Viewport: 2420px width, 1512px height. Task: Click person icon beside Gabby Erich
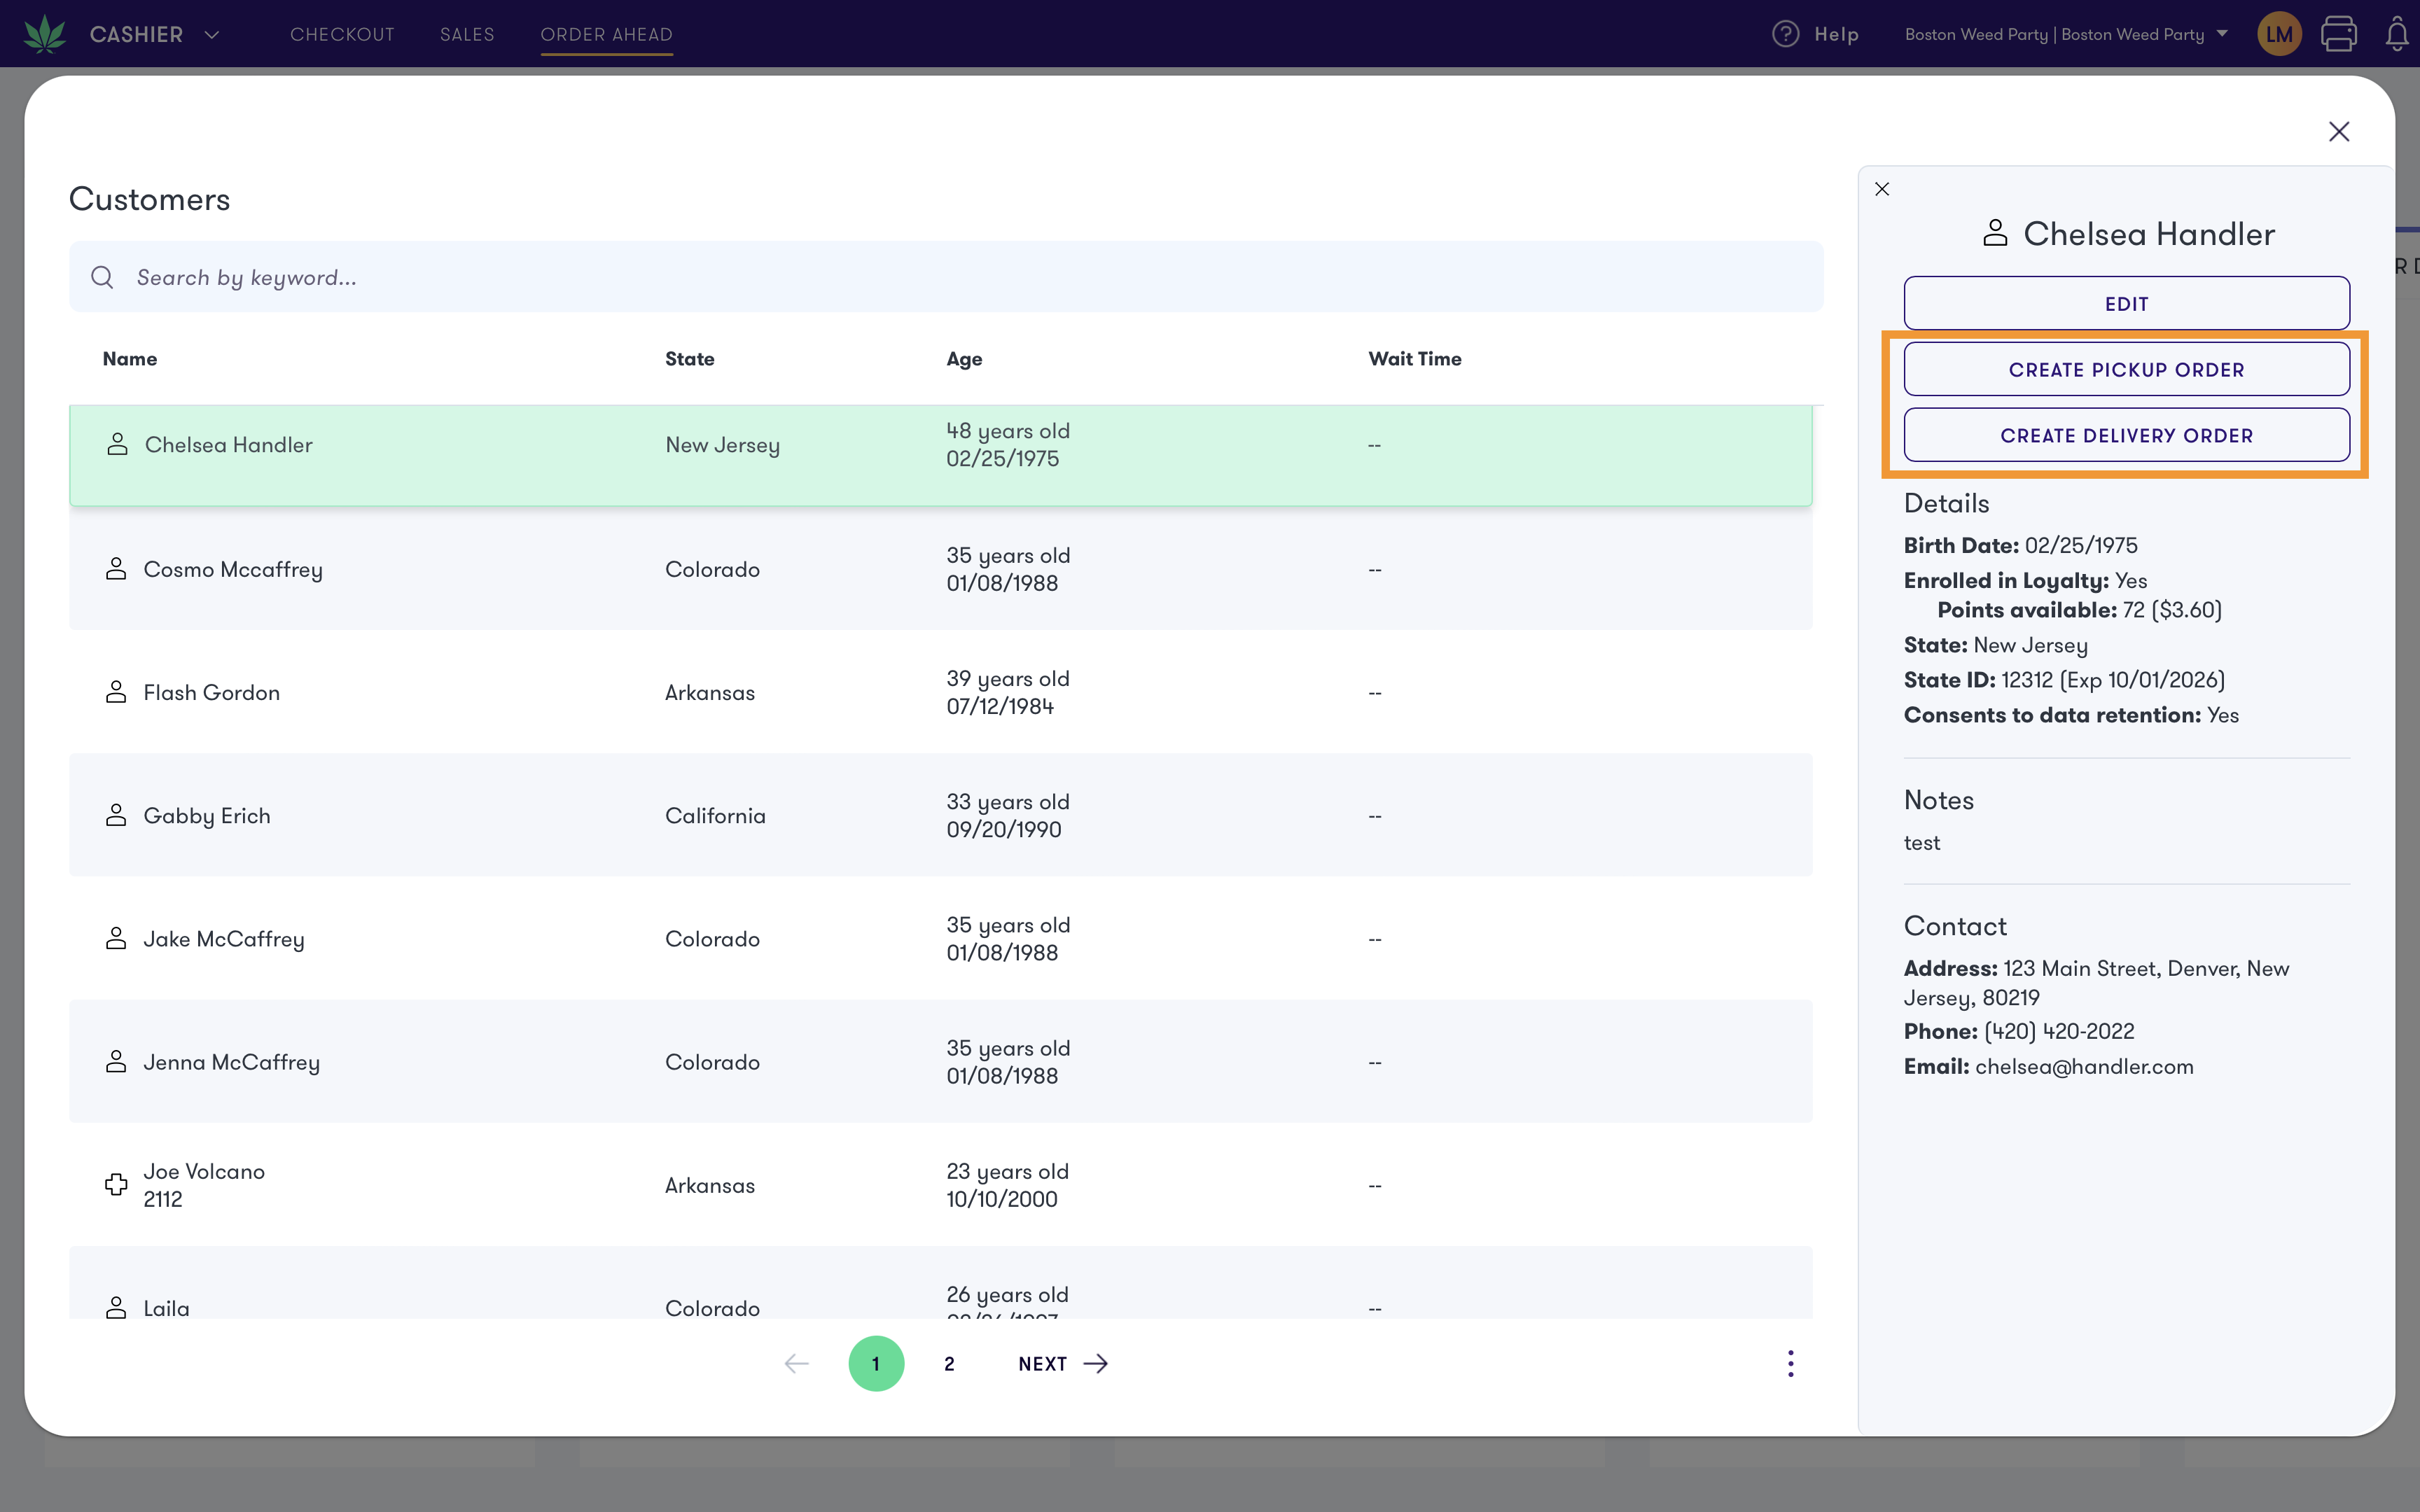click(x=116, y=815)
